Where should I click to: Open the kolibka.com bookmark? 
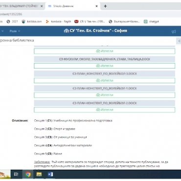click(32, 22)
